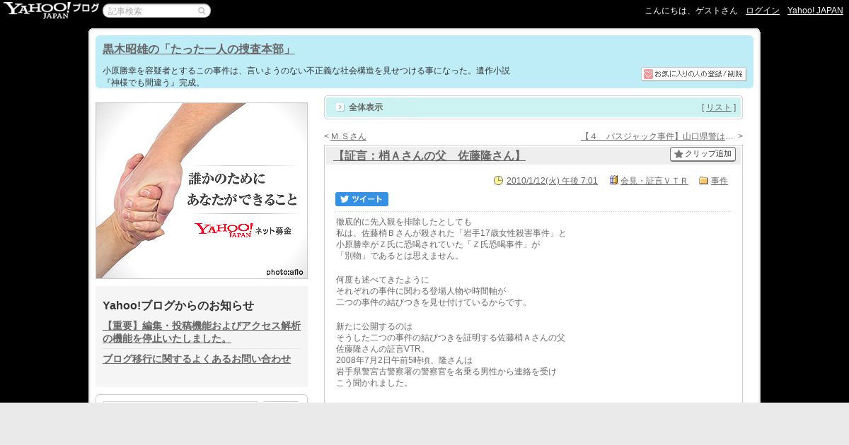849x445 pixels.
Task: Open ブログ移行に関するよくあるお問い合わせ link
Action: pyautogui.click(x=197, y=359)
